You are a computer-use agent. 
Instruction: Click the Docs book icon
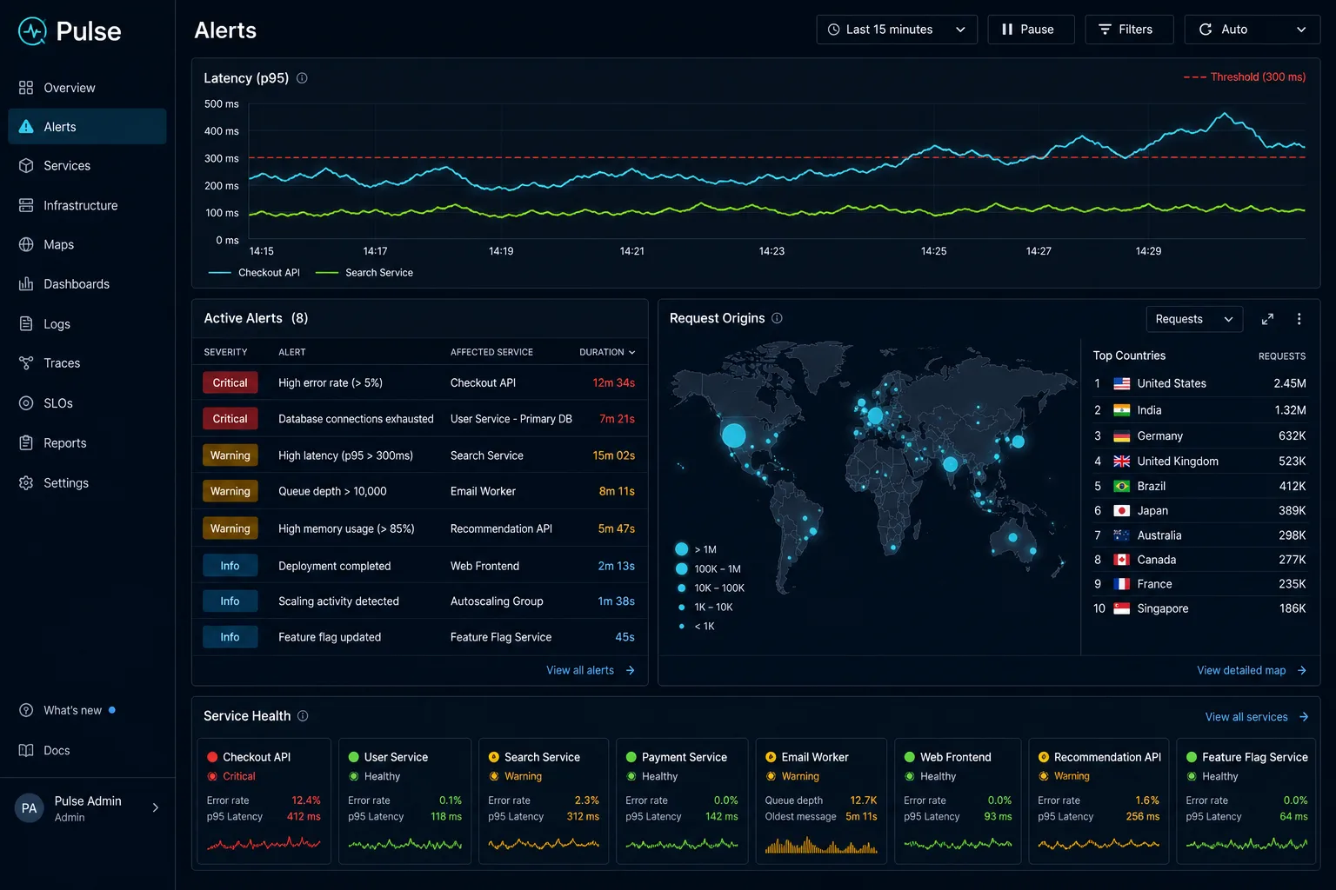click(26, 751)
